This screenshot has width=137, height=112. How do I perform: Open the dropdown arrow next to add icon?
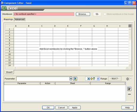[x=131, y=79]
